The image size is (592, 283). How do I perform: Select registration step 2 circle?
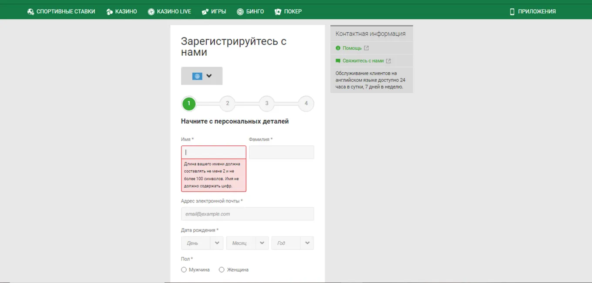click(227, 104)
